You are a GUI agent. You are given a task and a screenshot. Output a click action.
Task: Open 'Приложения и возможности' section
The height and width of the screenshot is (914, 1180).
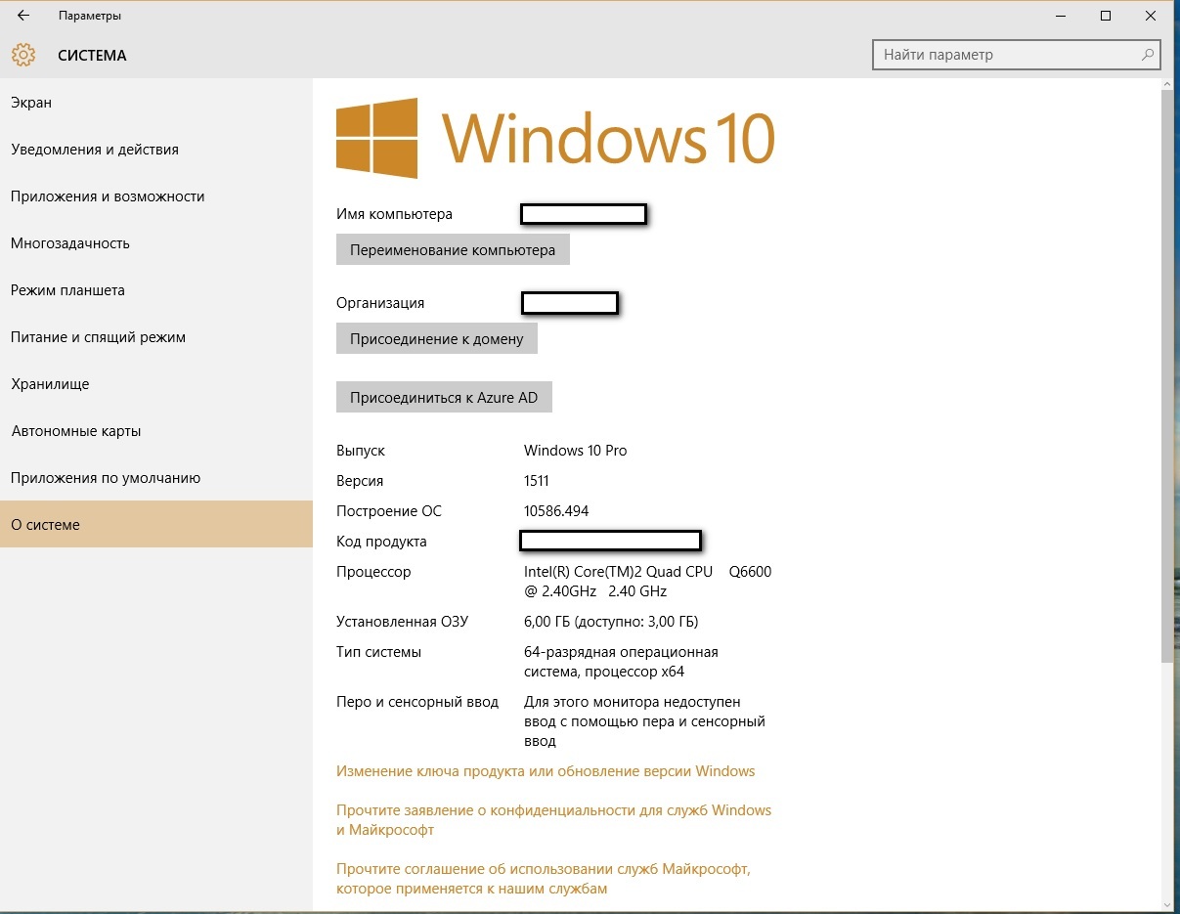point(108,196)
